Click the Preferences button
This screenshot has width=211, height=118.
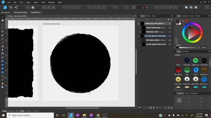pyautogui.click(x=36, y=12)
